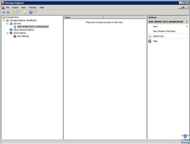The width and height of the screenshot is (190, 144).
Task: Select the Servers tree label
Action: click(x=17, y=24)
